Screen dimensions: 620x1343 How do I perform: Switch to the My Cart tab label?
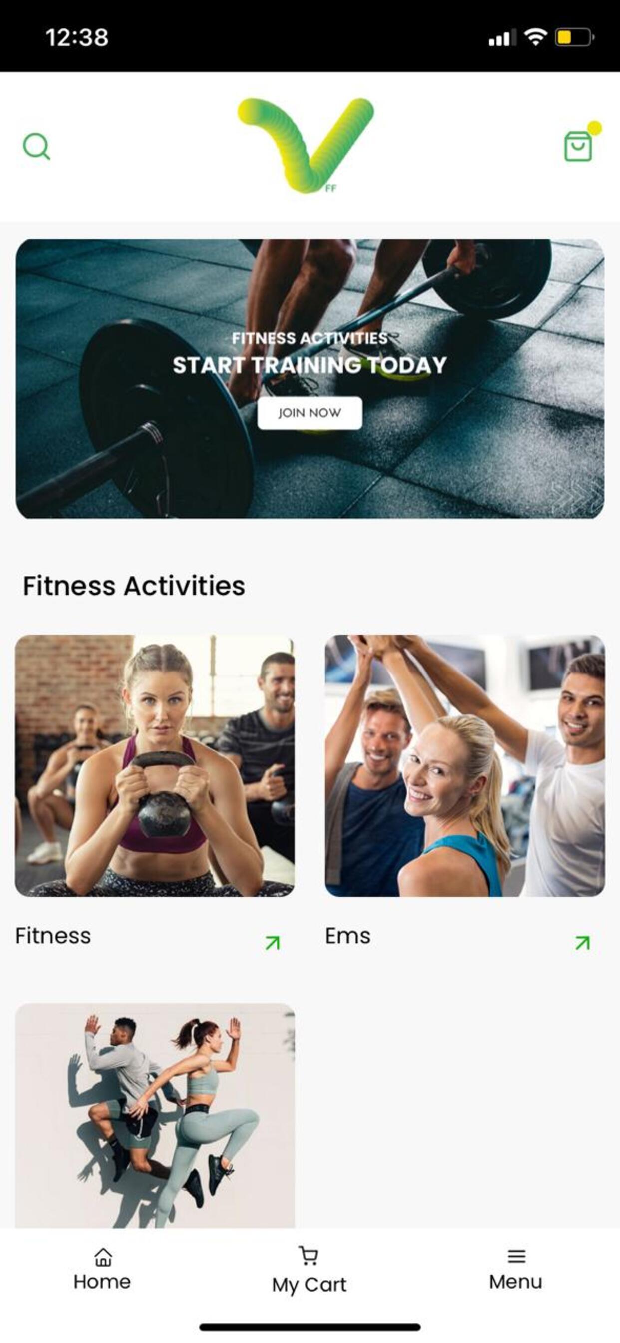(309, 1284)
